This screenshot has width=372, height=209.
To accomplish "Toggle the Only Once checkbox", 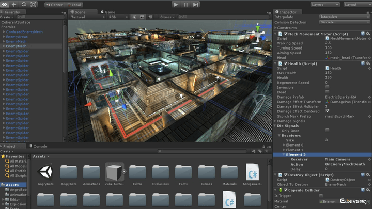I will [x=328, y=131].
